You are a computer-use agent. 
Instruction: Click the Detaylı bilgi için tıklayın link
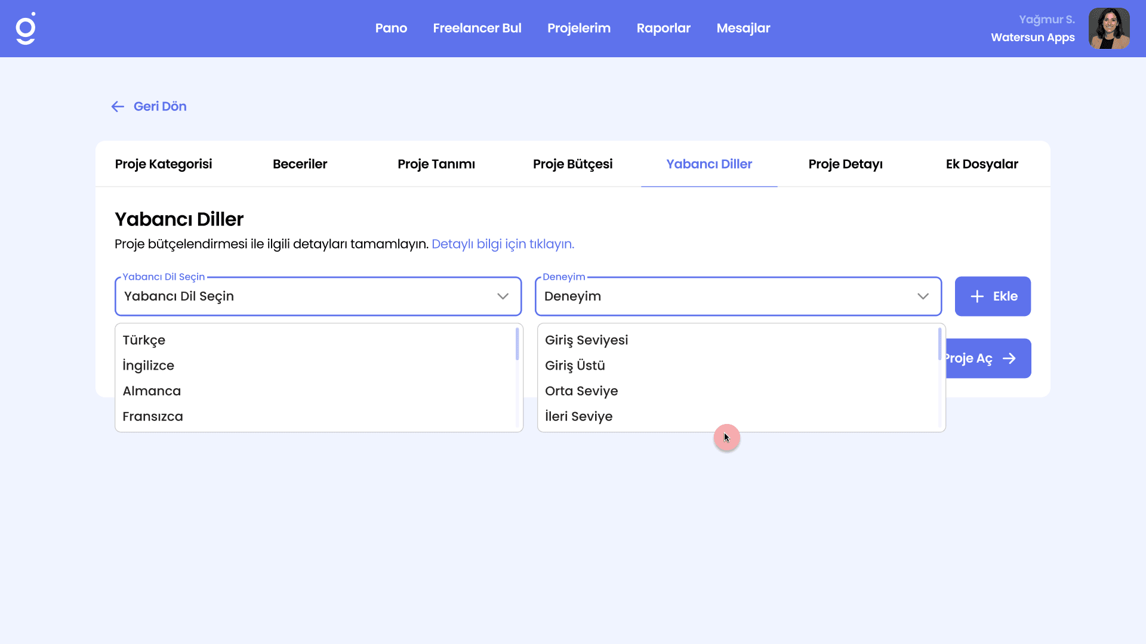[503, 244]
